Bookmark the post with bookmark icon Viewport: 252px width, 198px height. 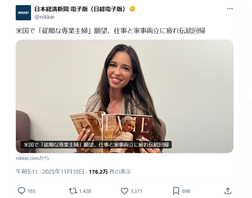[x=176, y=191]
